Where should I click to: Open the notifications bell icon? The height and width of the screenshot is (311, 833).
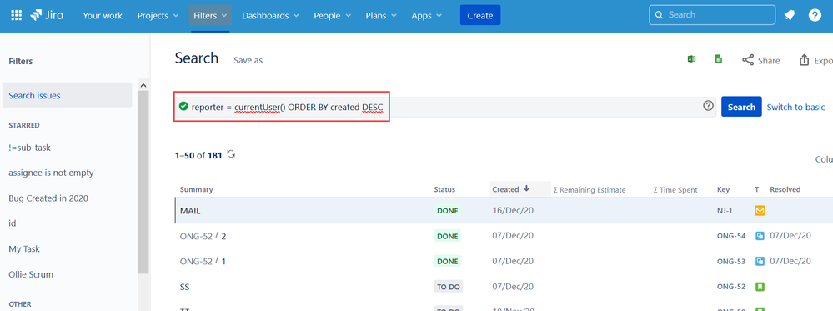pyautogui.click(x=790, y=15)
